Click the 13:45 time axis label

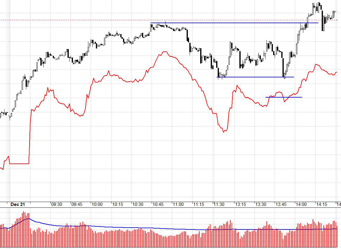281,204
